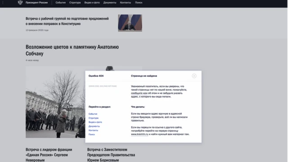Click the date «13 февраля 2020 года»
Screen dimensions: 288x162
point(37,30)
